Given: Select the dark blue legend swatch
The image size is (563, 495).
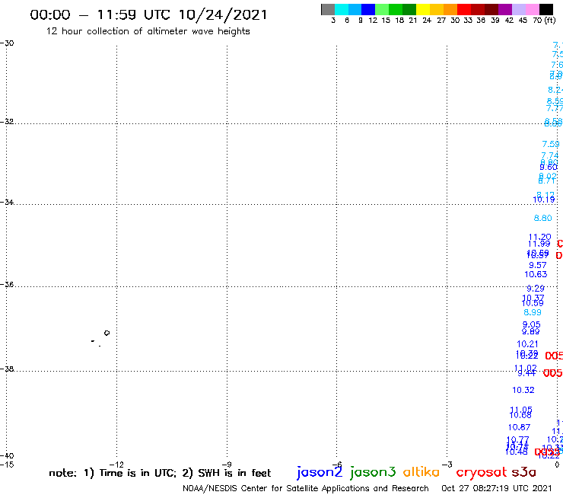Looking at the screenshot, I should coord(368,9).
